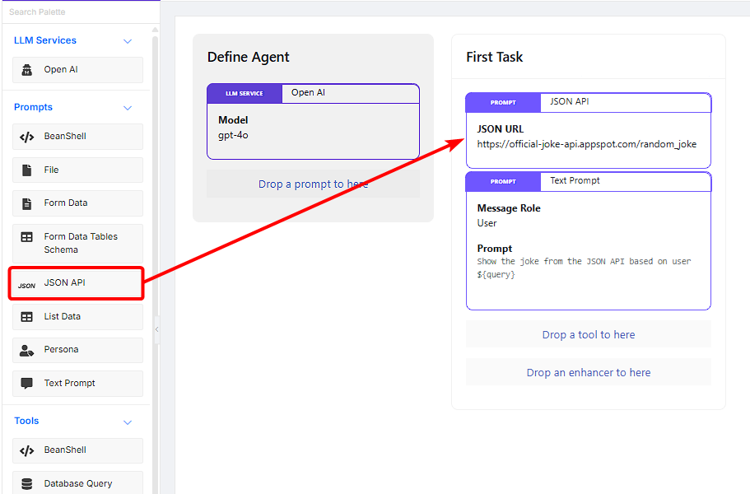Screen dimensions: 750x494
Task: Click the Drop an enhancer to here area
Action: point(588,372)
